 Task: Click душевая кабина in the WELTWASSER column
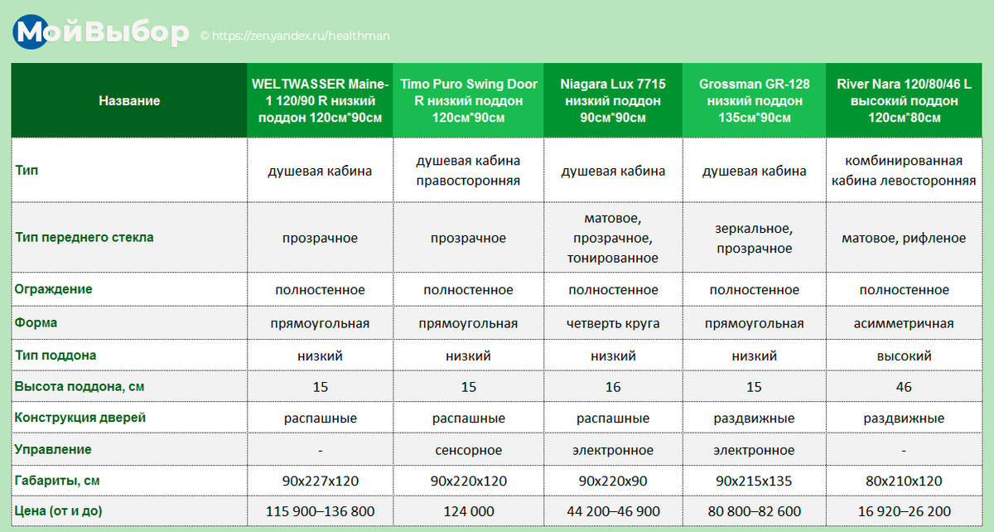tap(320, 172)
